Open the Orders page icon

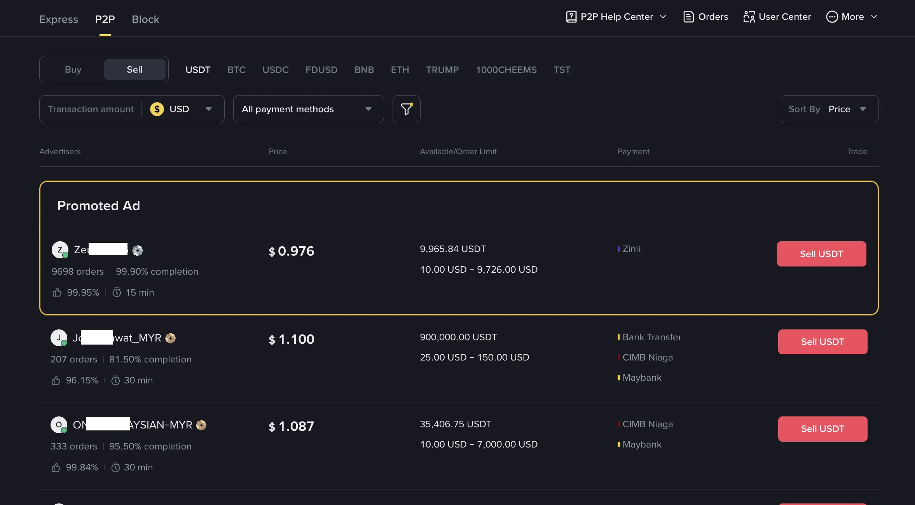(688, 17)
